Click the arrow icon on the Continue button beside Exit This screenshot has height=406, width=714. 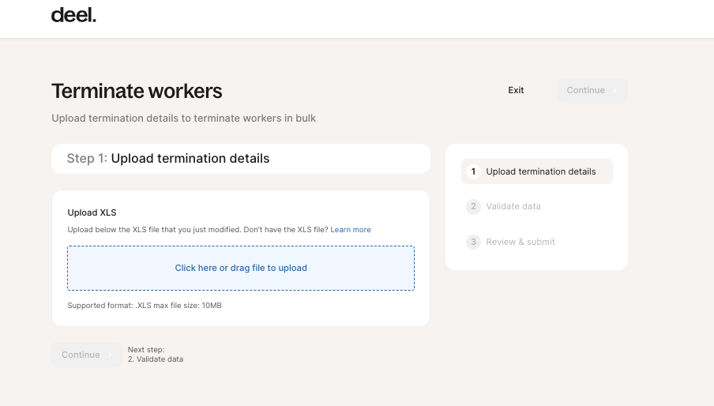[x=614, y=91]
